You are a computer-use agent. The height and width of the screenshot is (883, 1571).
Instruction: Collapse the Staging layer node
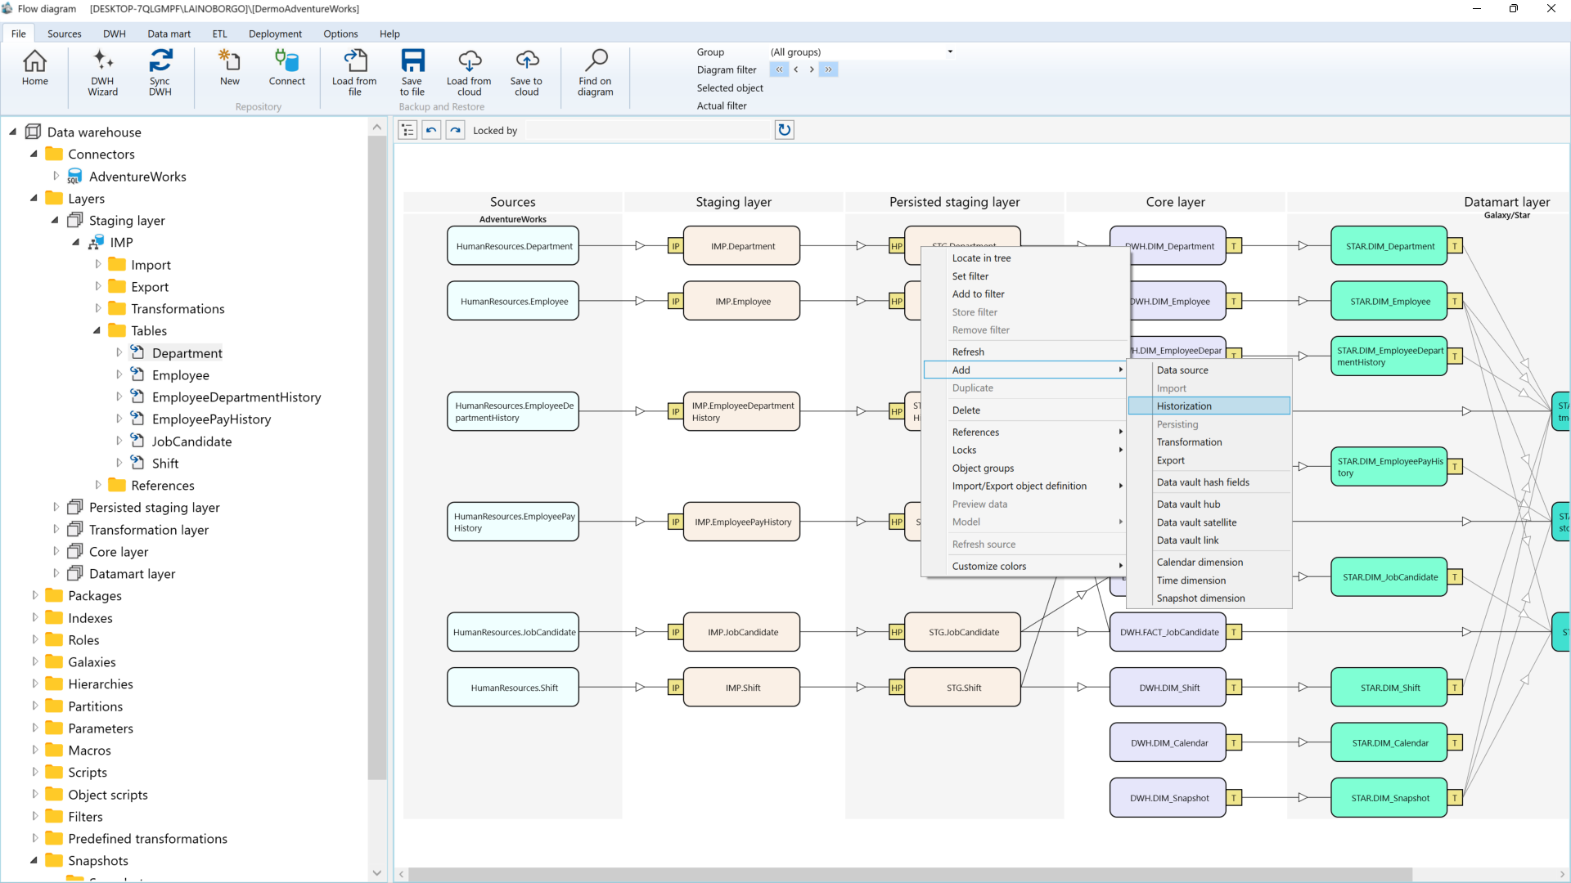[x=55, y=220]
